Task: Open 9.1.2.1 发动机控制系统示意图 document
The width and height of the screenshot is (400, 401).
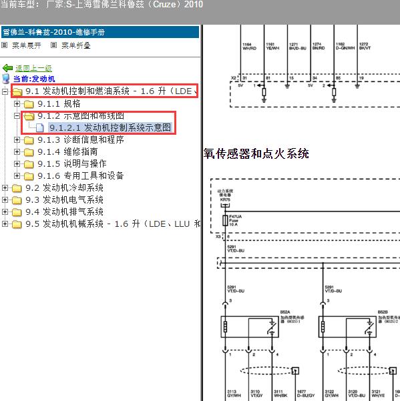Action: [110, 127]
